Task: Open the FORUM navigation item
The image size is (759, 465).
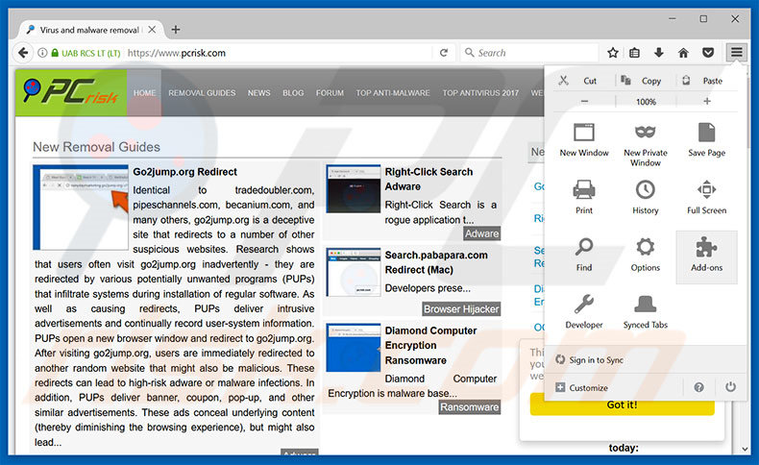Action: [x=330, y=93]
